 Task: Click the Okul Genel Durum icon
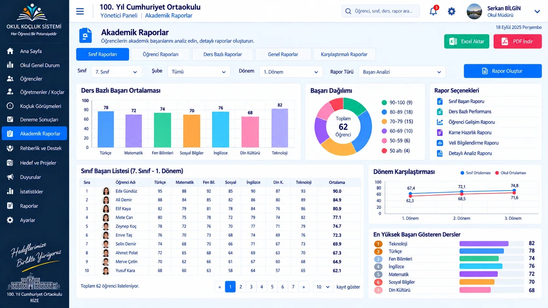[x=10, y=65]
